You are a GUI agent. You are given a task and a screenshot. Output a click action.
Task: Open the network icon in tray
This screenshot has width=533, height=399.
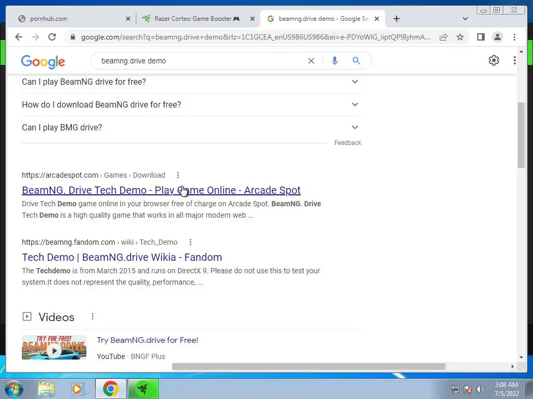(x=455, y=389)
